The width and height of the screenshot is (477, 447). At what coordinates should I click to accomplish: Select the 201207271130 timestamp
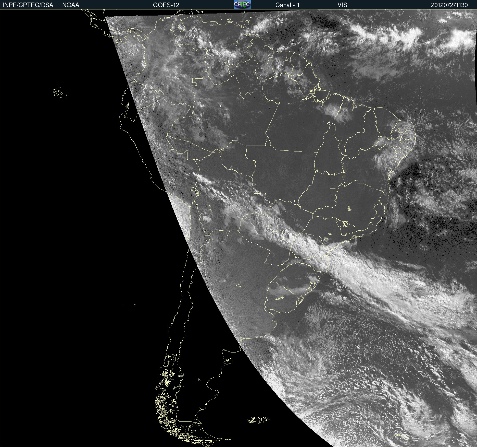[449, 5]
